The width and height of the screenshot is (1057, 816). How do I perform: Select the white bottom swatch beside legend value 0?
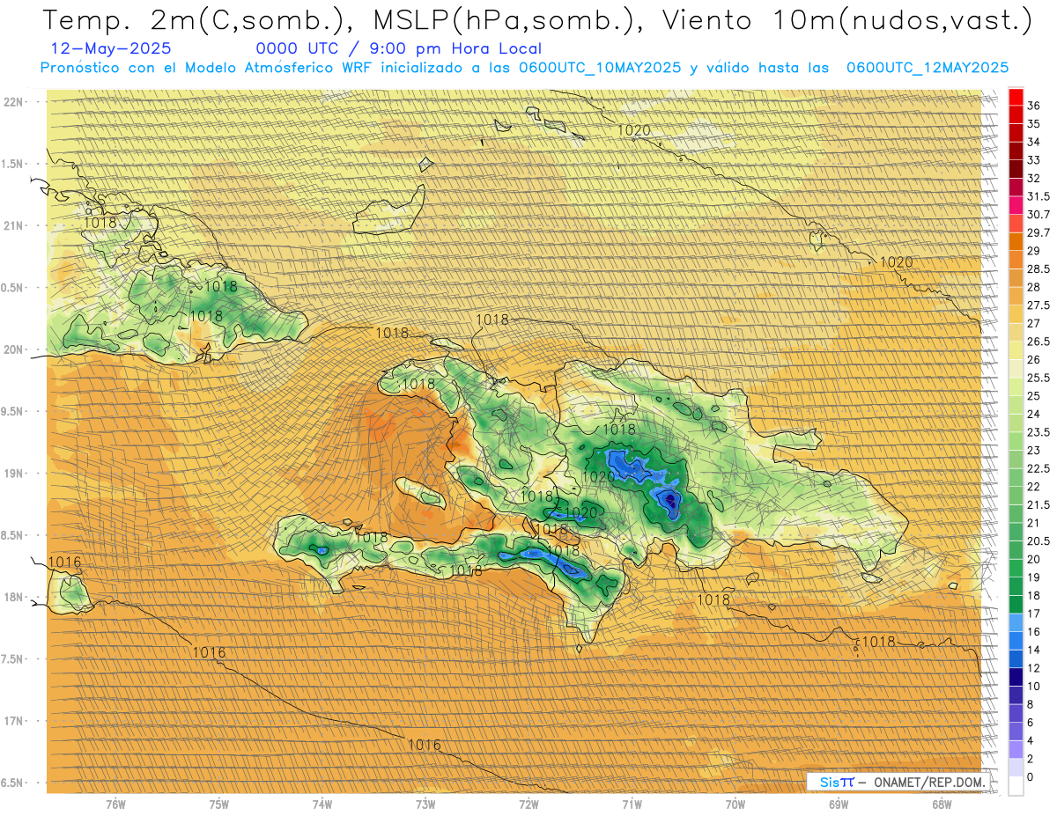point(1016,785)
